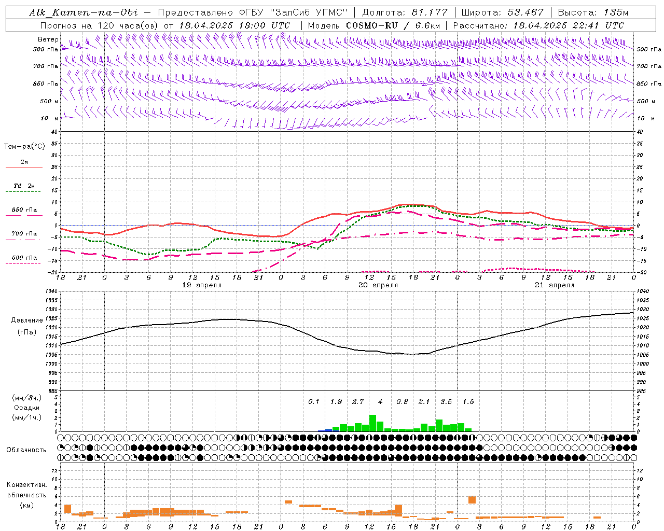This screenshot has width=664, height=531.
Task: Click the Ветер panel label
Action: (x=48, y=39)
